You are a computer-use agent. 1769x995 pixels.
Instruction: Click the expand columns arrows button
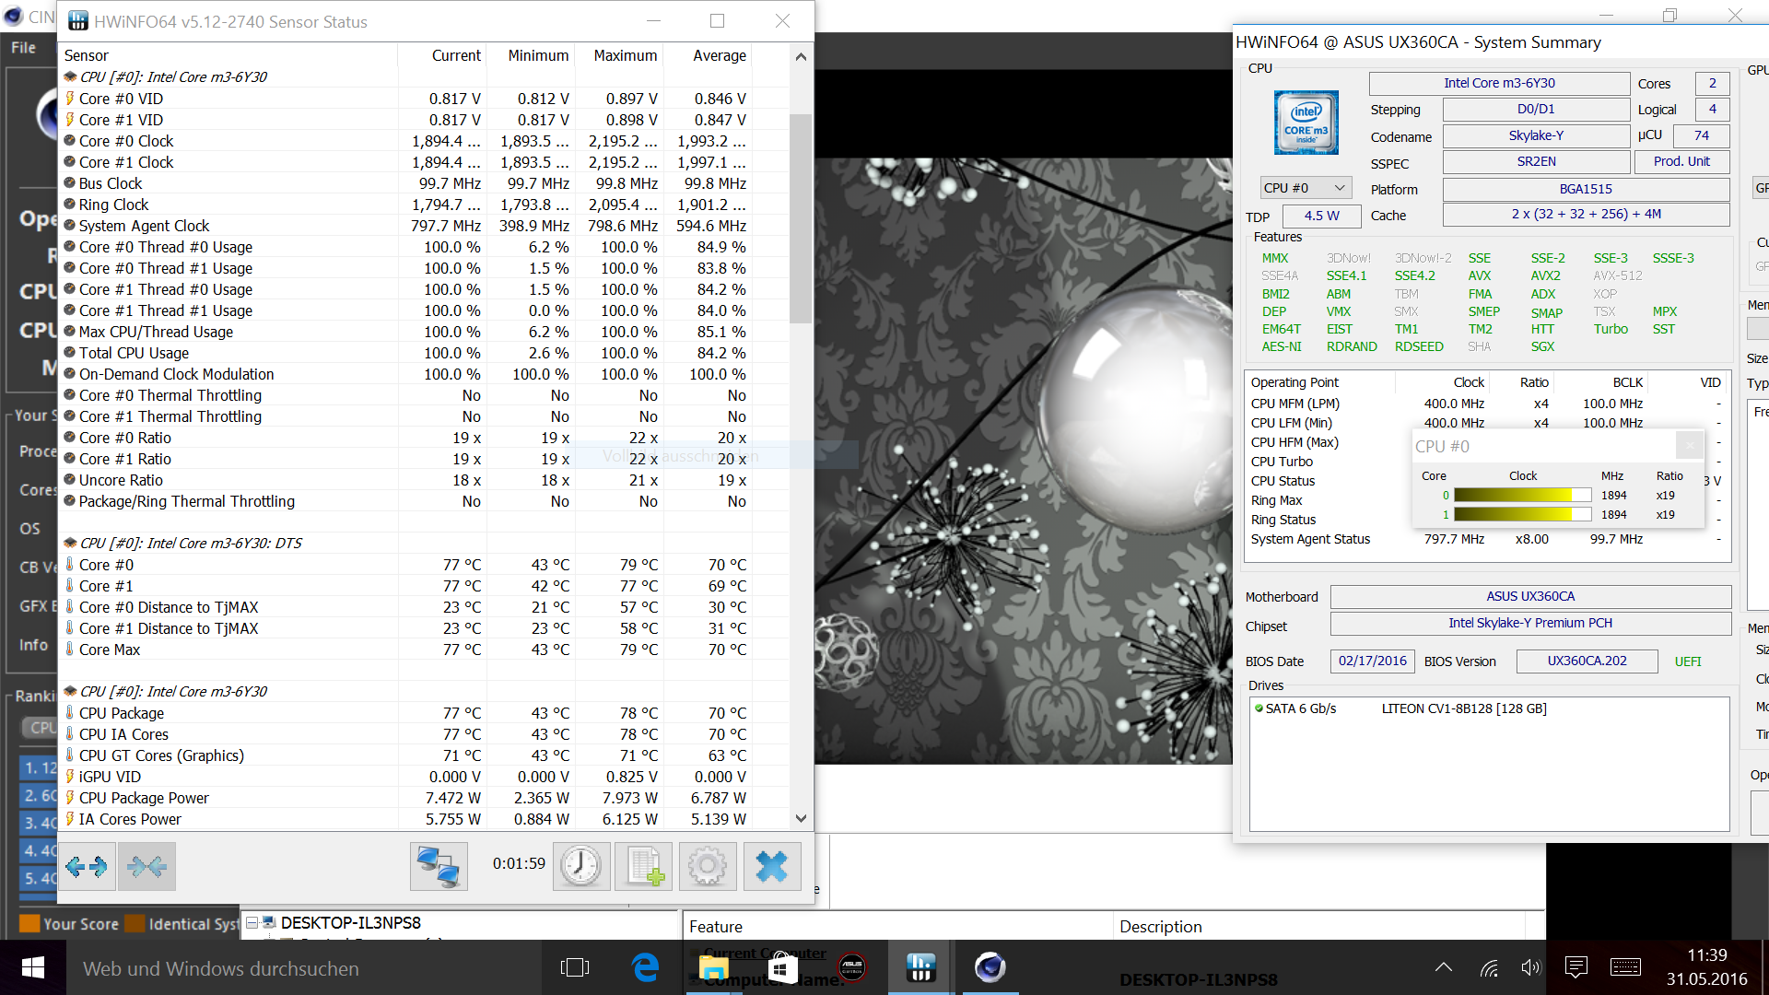(87, 866)
